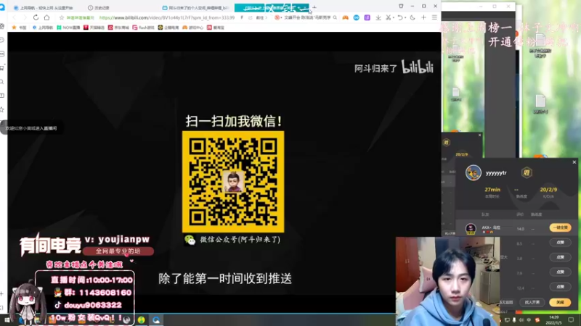Viewport: 581px width, 326px height.
Task: Click the undo closed-tab arrow icon
Action: point(400,17)
